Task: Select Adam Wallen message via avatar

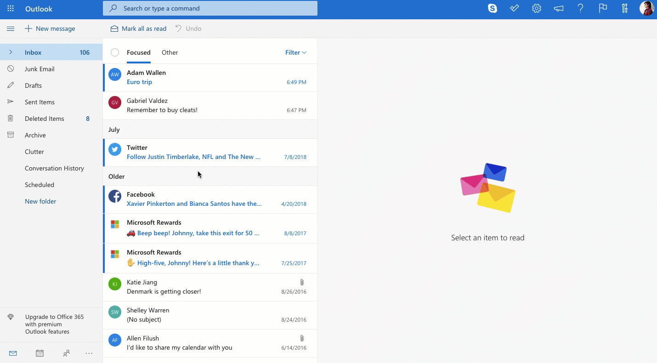Action: click(x=115, y=74)
